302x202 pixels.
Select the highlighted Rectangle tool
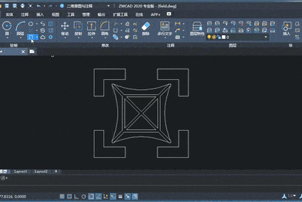click(x=31, y=37)
